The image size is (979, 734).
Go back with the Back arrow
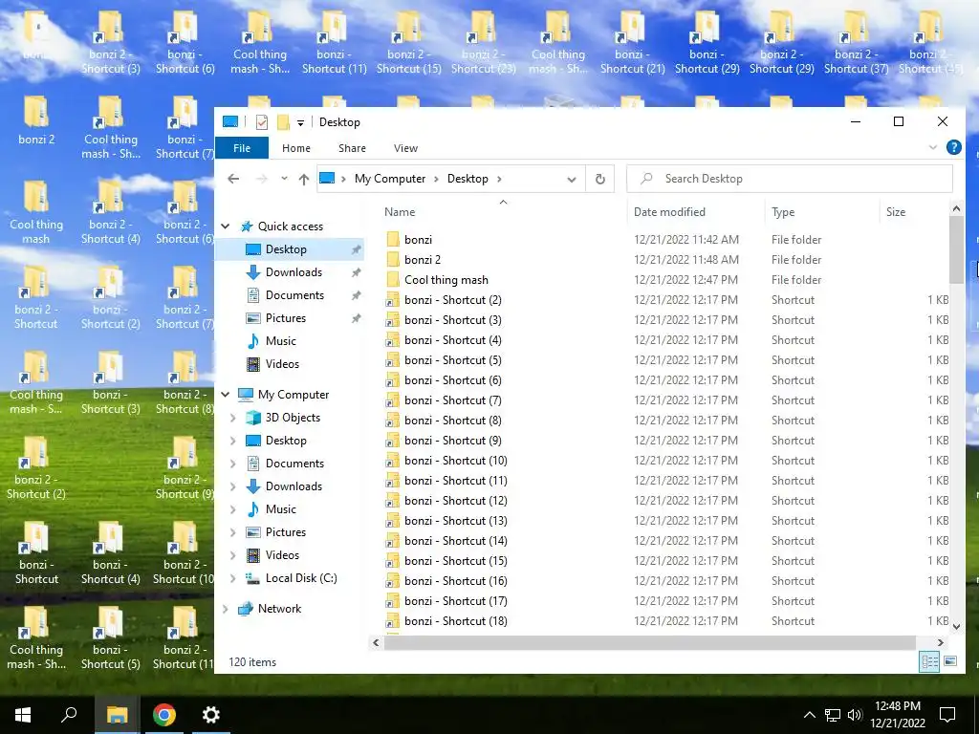233,179
